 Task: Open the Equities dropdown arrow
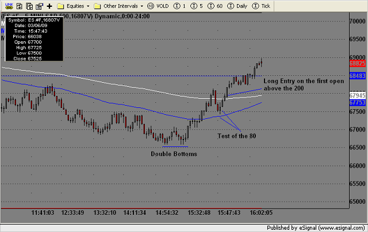pyautogui.click(x=88, y=6)
